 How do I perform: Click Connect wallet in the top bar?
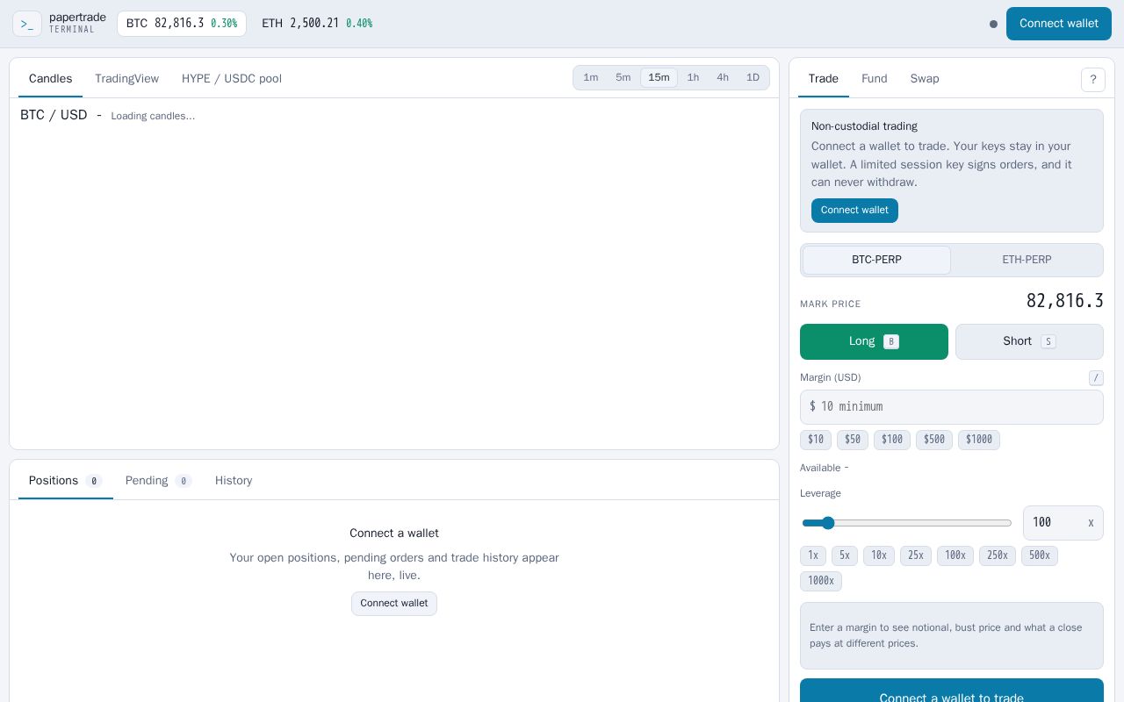(x=1059, y=24)
